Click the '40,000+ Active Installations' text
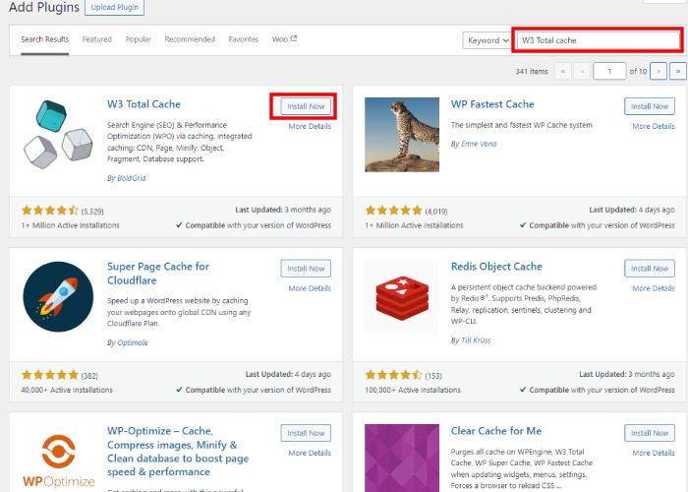This screenshot has width=688, height=492. coord(67,390)
